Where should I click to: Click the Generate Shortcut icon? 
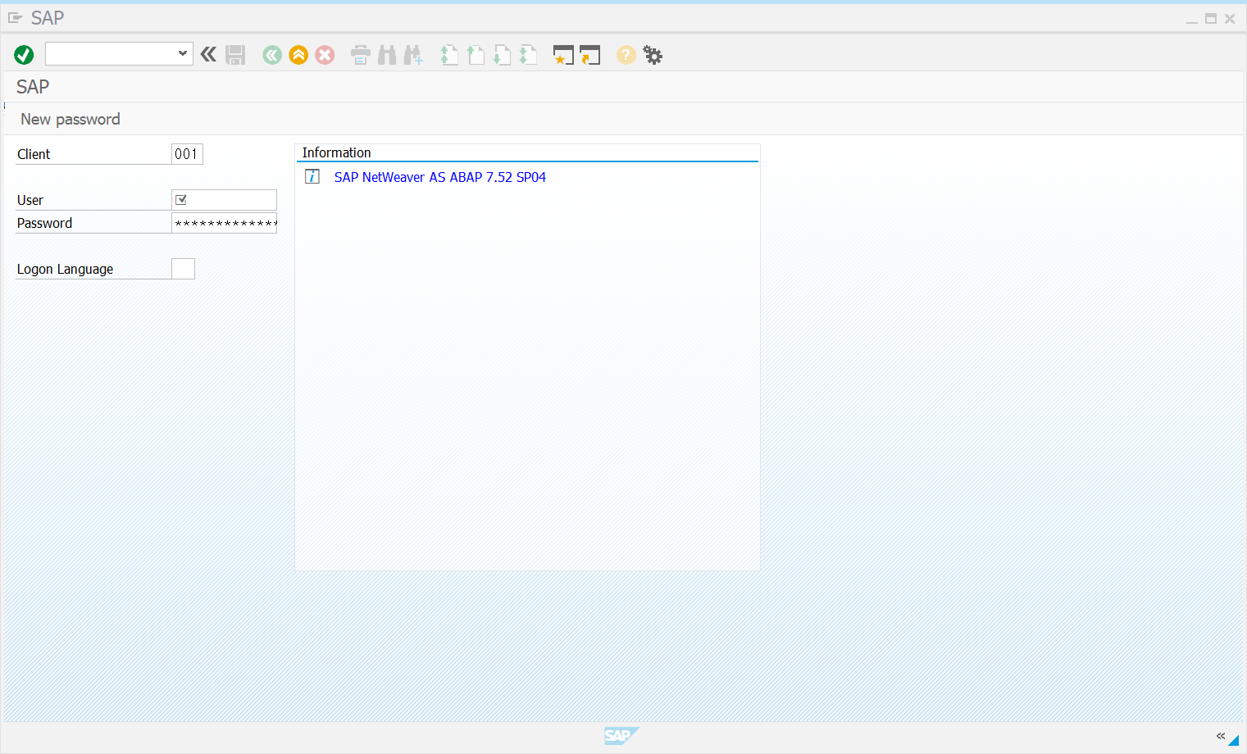[589, 55]
